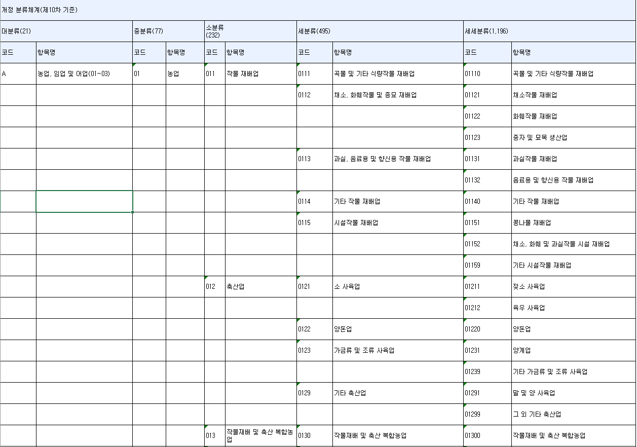
Task: Select the '세분류(495)' header cell
Action: (x=380, y=31)
